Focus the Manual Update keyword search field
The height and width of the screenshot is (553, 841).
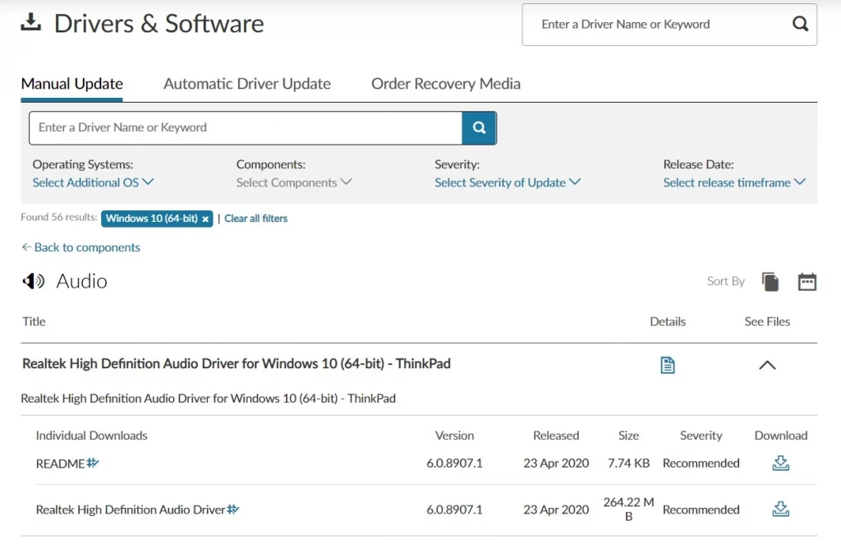246,127
